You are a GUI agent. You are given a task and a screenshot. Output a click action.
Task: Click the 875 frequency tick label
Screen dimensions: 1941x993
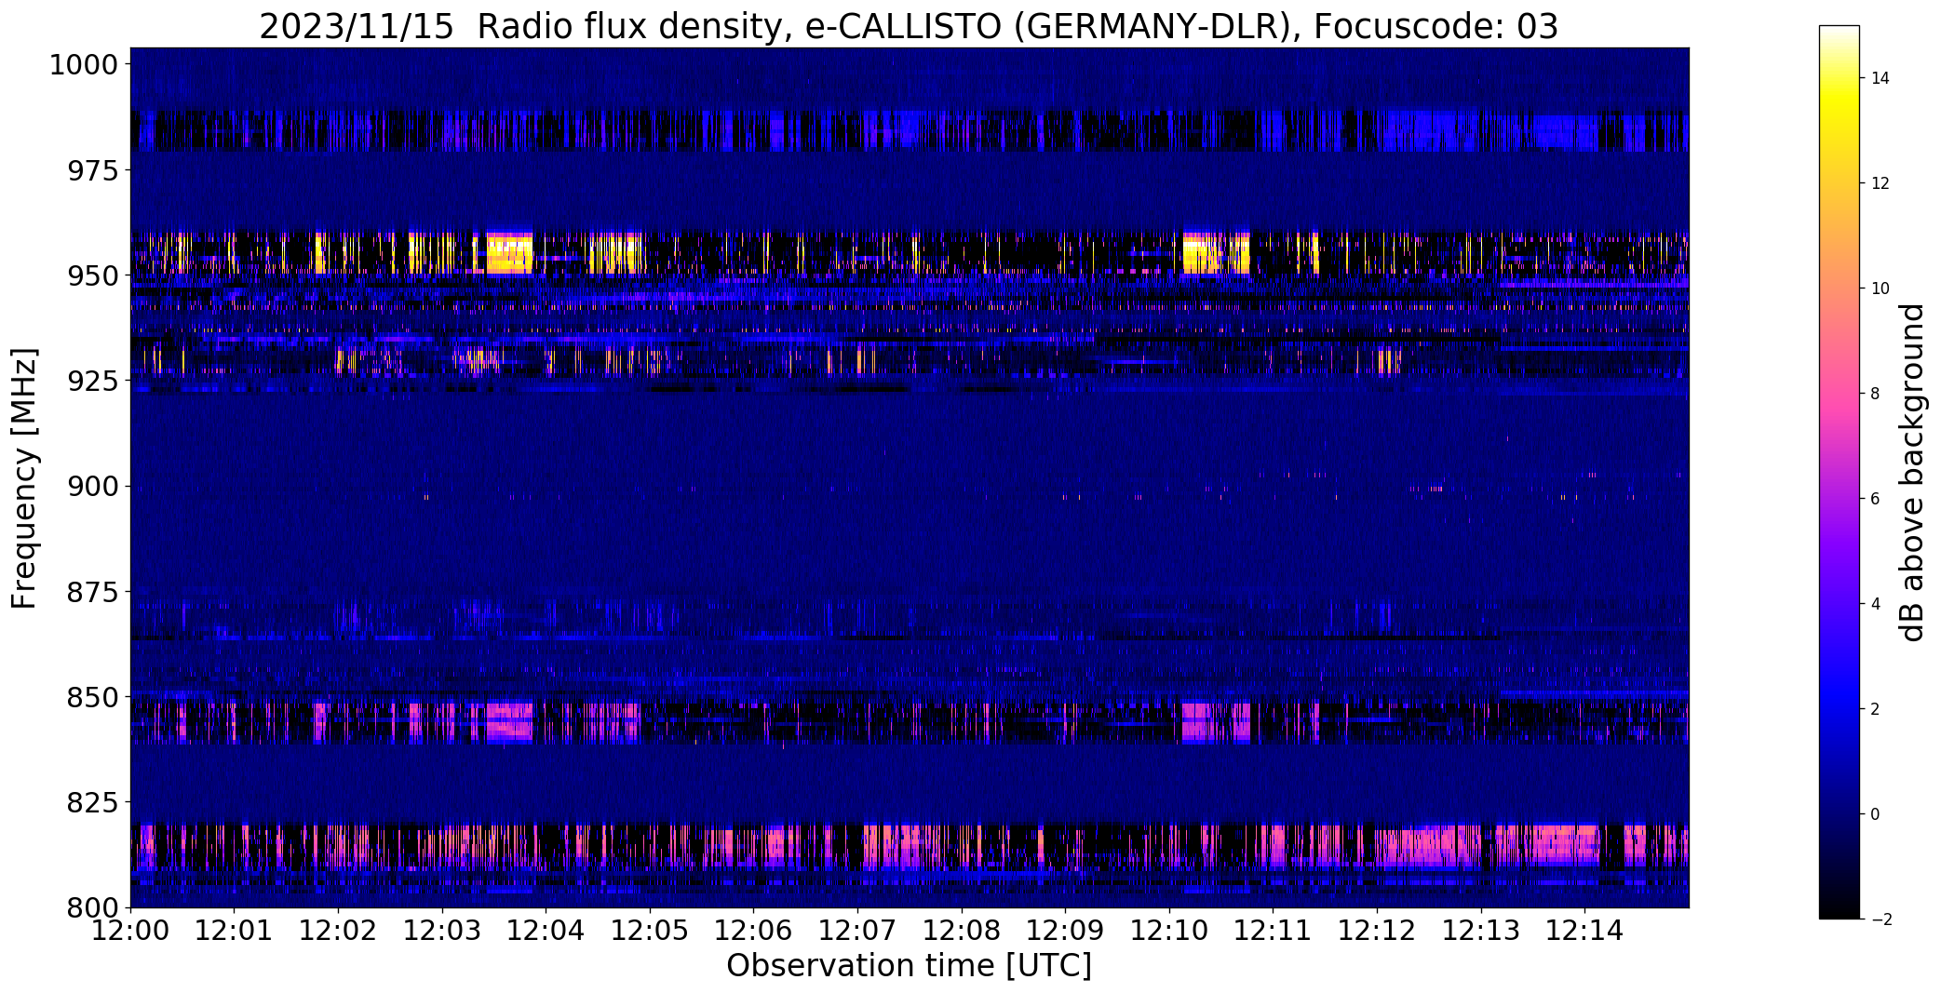pos(92,592)
